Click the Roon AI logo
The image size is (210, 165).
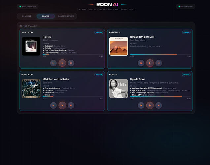(x=107, y=5)
